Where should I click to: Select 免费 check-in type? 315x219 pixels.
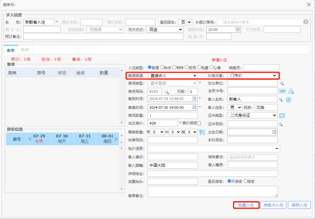(x=199, y=67)
